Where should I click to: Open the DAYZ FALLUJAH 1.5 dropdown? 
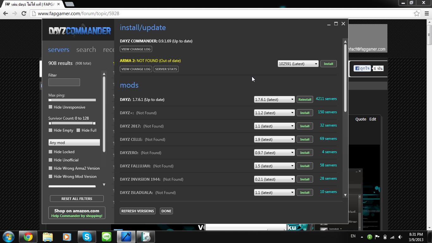[274, 166]
